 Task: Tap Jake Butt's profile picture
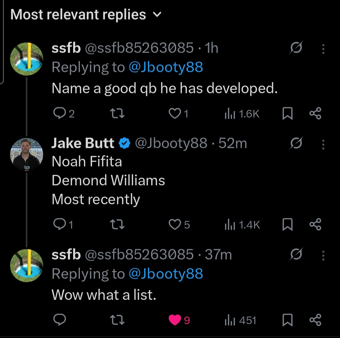pos(26,154)
